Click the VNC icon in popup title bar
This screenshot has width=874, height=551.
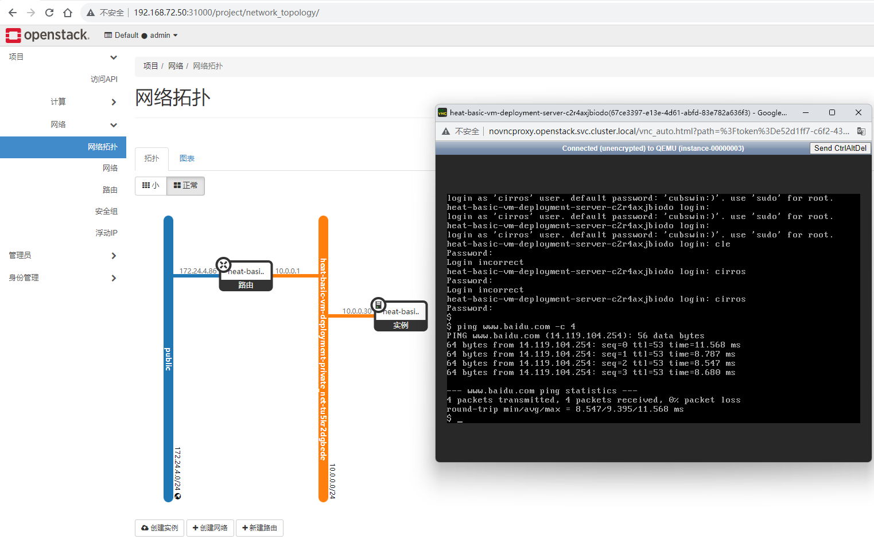pyautogui.click(x=442, y=113)
